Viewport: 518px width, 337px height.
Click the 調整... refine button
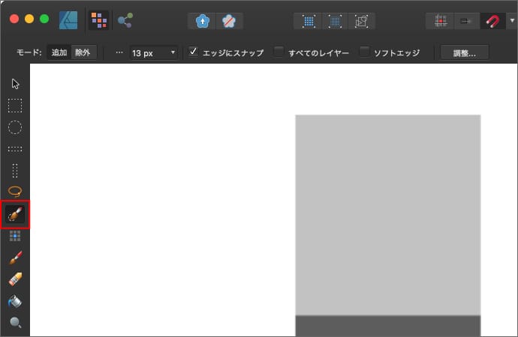(464, 52)
